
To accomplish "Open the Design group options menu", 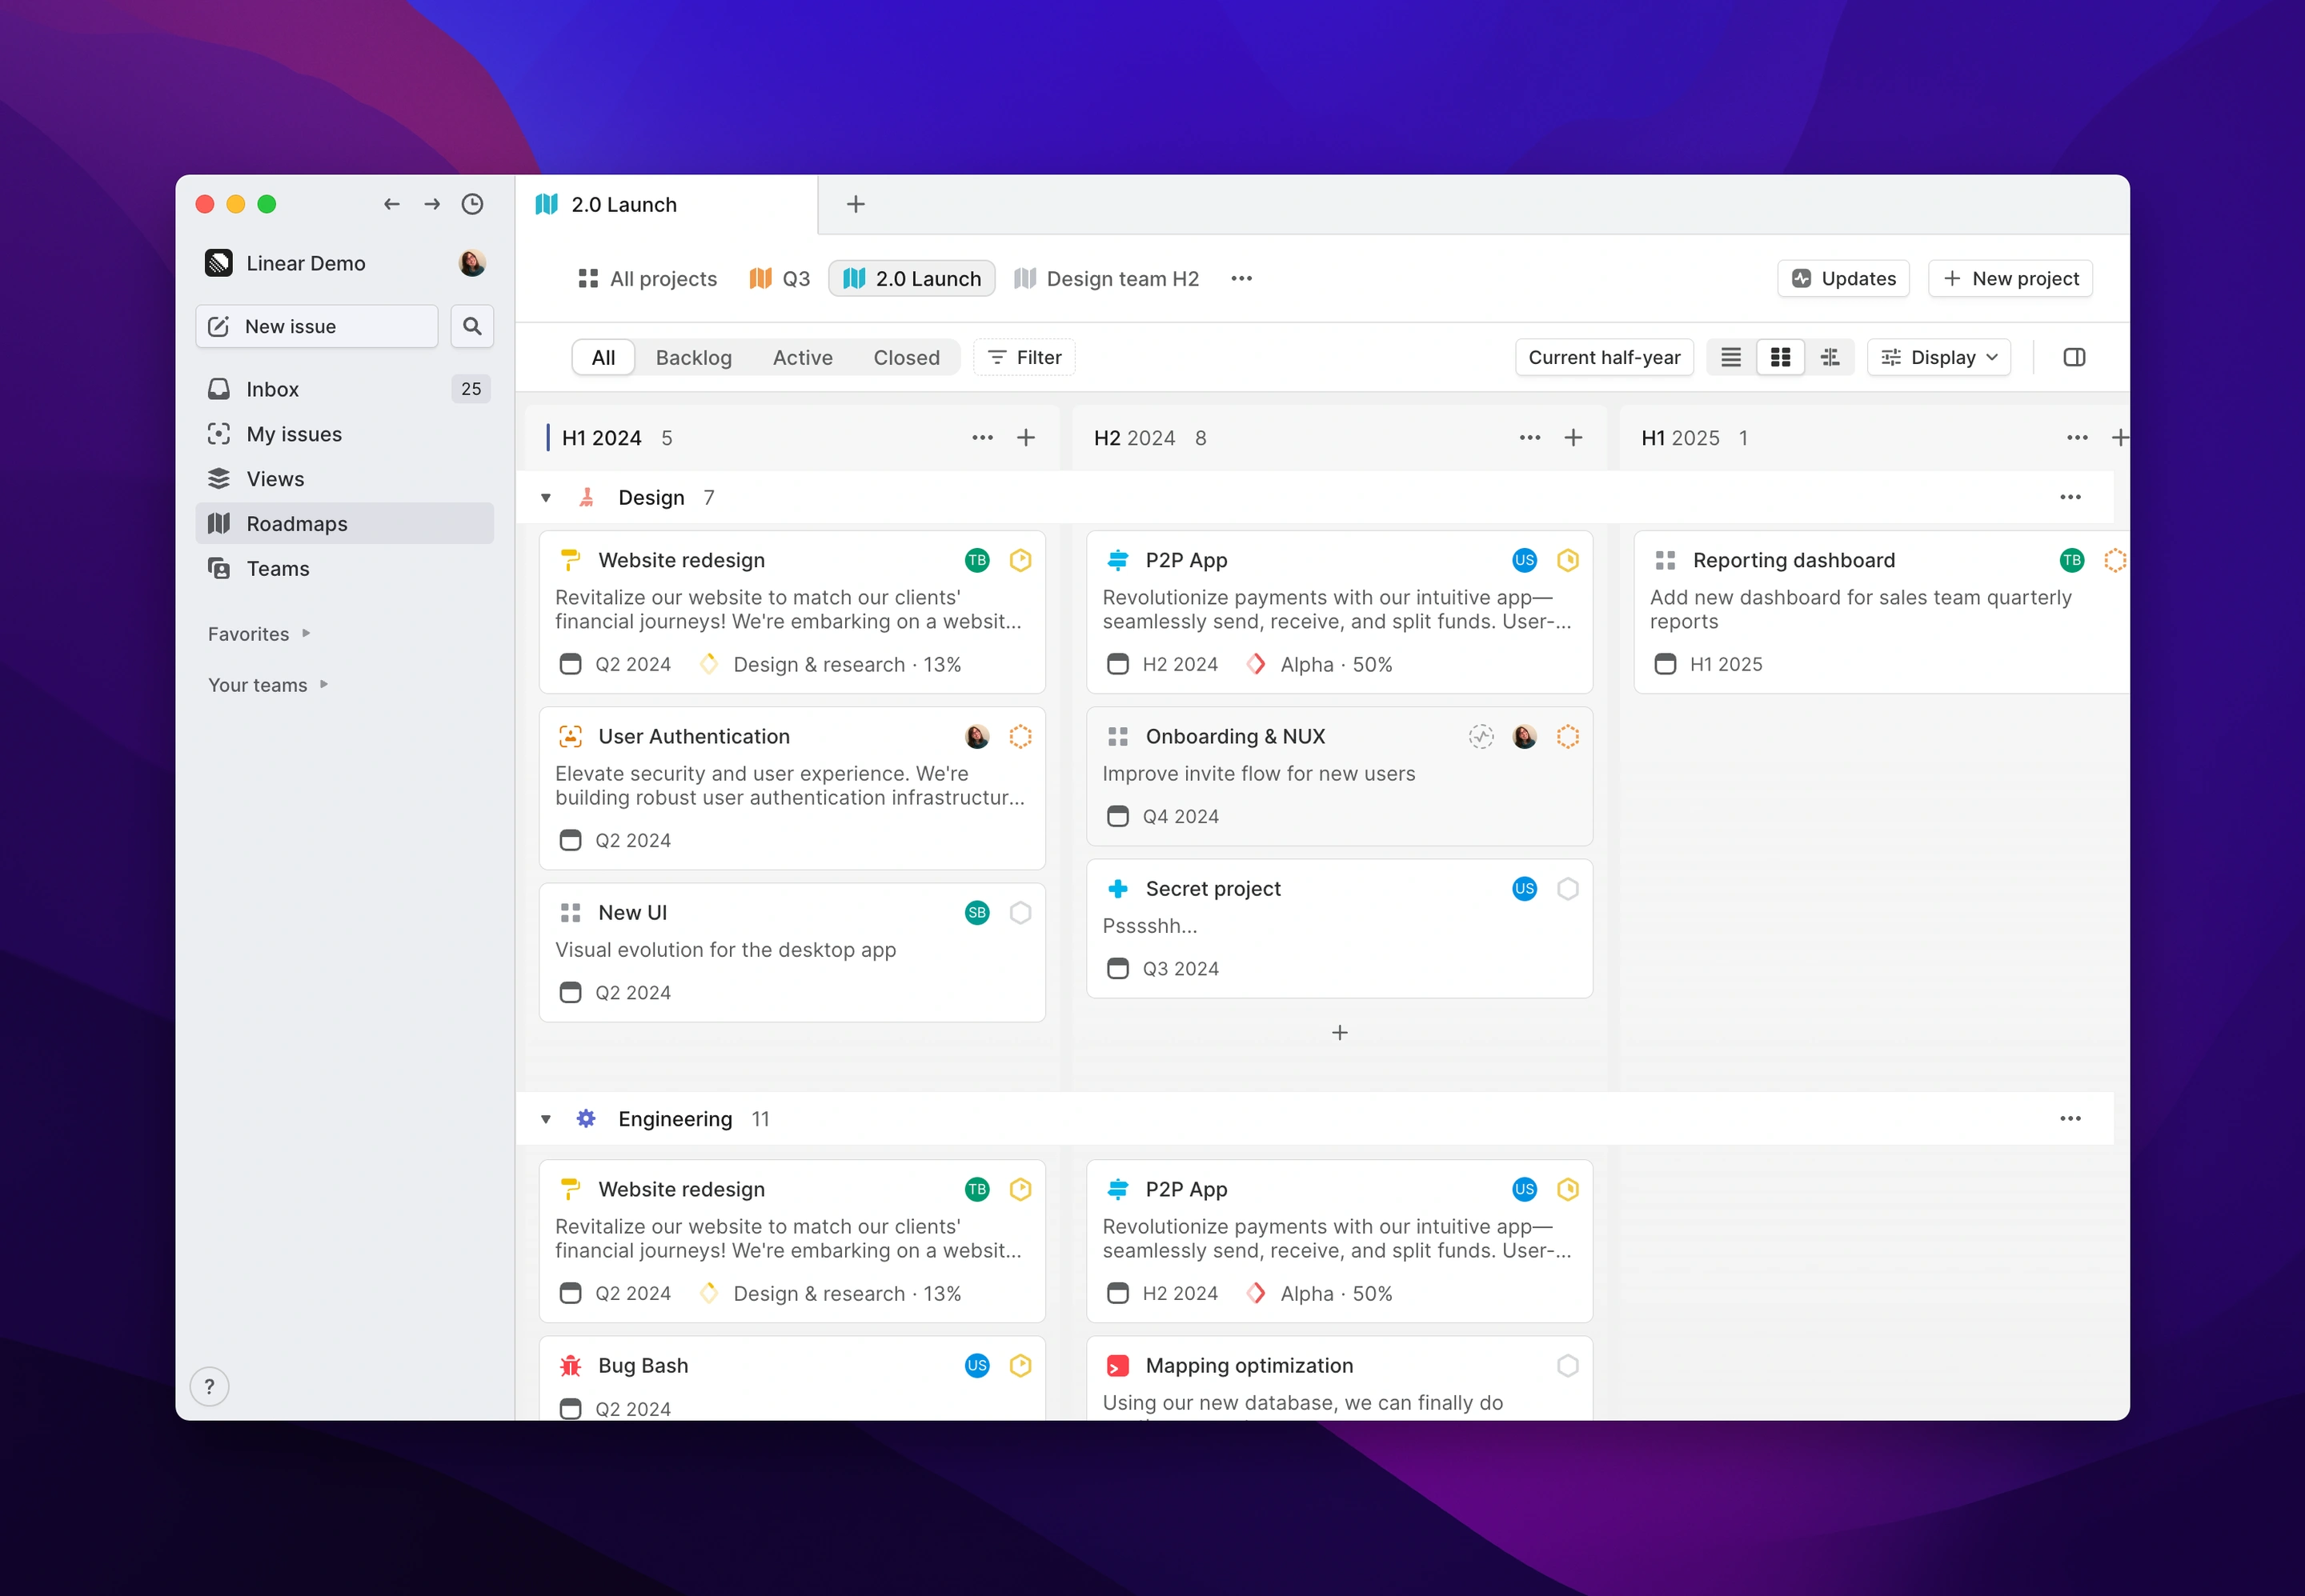I will click(2070, 497).
